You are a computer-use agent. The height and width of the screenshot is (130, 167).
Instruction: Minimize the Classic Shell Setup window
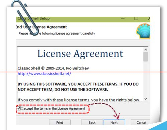click(123, 18)
